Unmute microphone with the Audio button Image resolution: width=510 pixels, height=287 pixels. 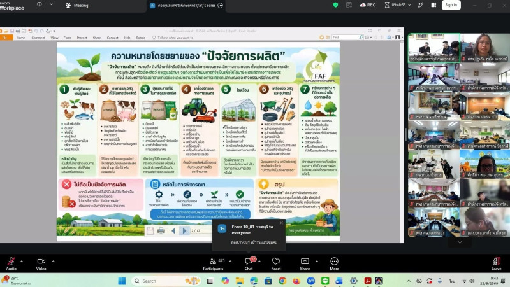pyautogui.click(x=11, y=263)
